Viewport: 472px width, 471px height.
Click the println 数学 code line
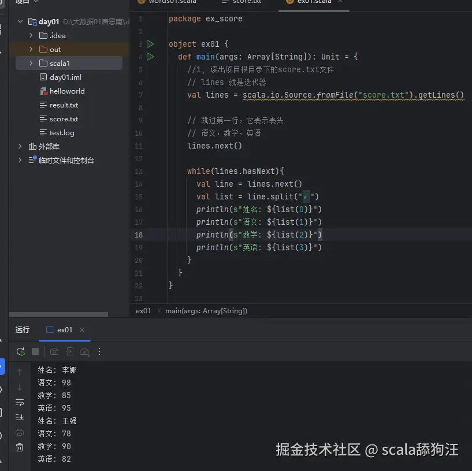[259, 235]
